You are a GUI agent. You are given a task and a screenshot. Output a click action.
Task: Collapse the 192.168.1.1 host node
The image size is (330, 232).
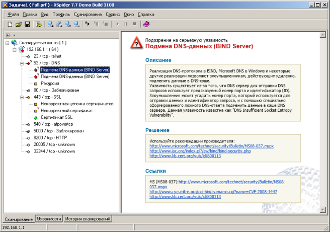pyautogui.click(x=15, y=50)
